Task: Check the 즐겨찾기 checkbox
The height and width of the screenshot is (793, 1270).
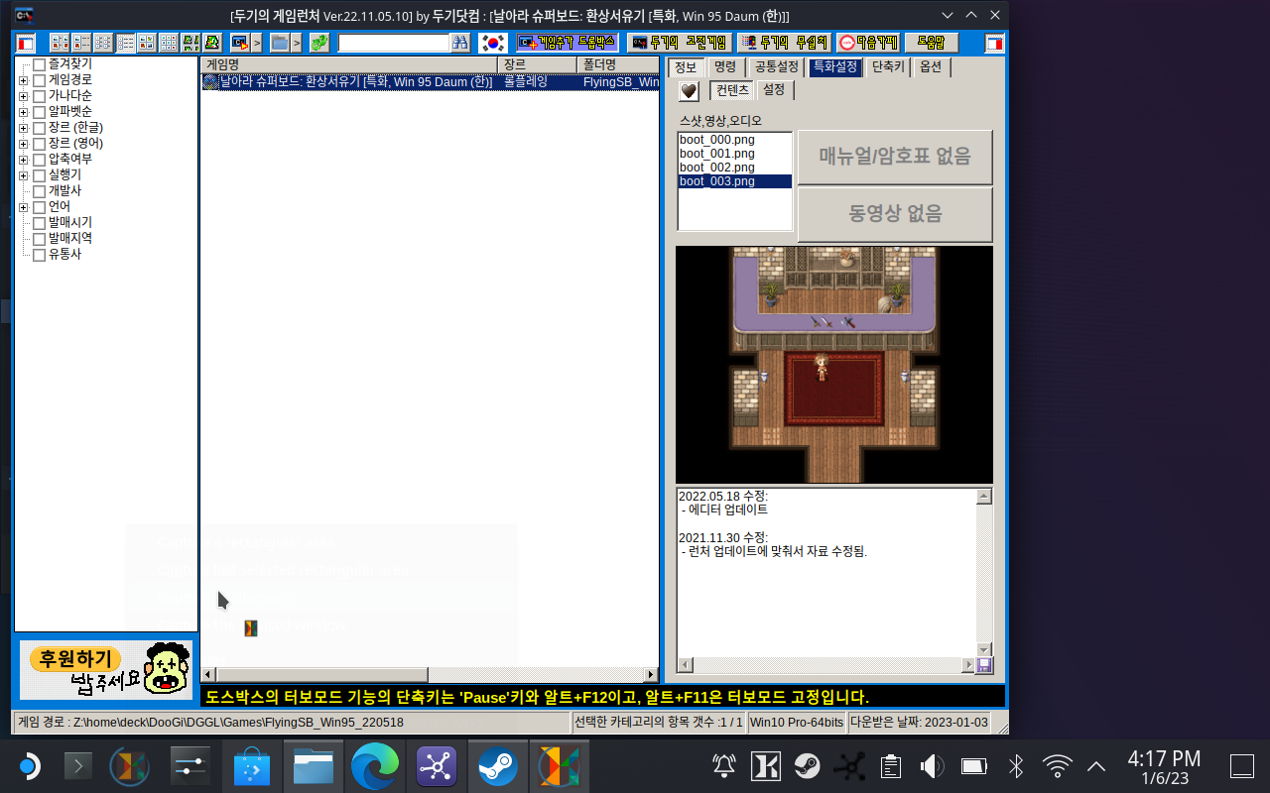Action: 39,64
